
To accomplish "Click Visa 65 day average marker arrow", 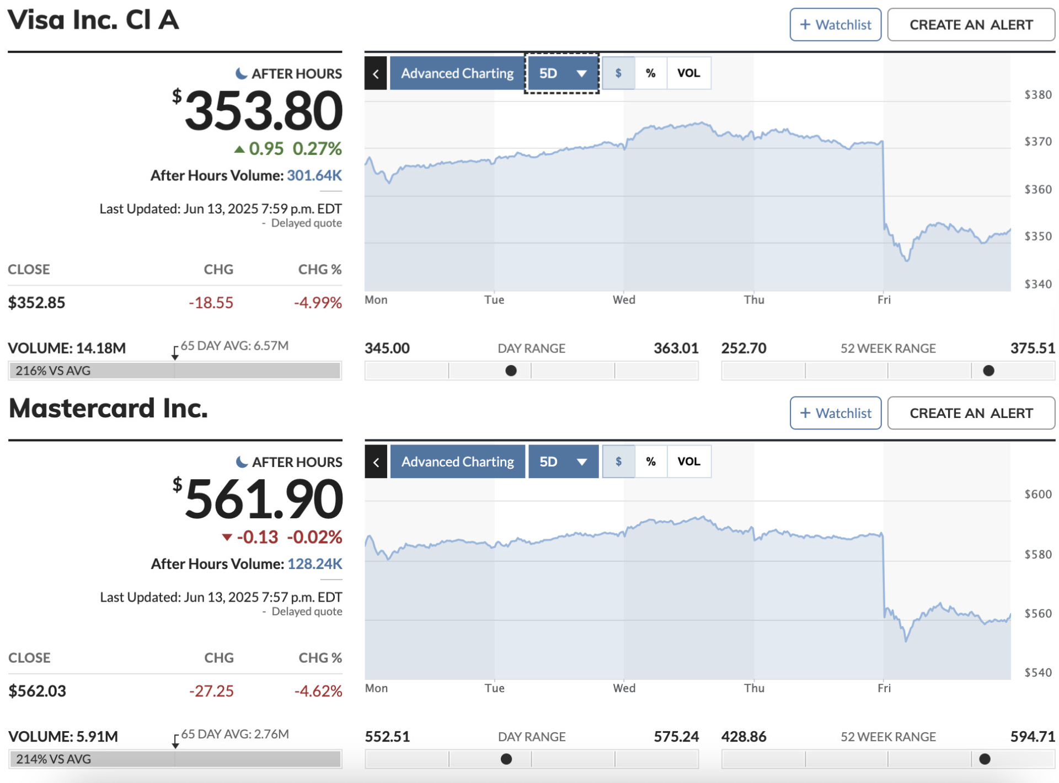I will click(x=175, y=353).
